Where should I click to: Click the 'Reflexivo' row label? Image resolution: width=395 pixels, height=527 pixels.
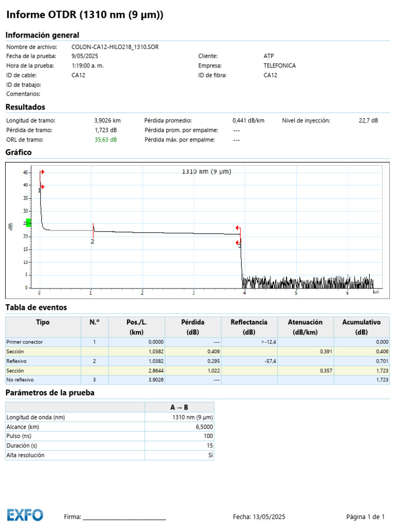[16, 361]
